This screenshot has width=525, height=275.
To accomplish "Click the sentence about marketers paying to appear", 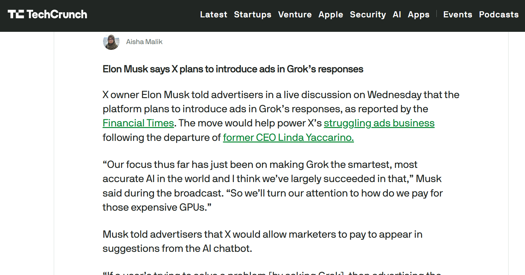I will 262,241.
